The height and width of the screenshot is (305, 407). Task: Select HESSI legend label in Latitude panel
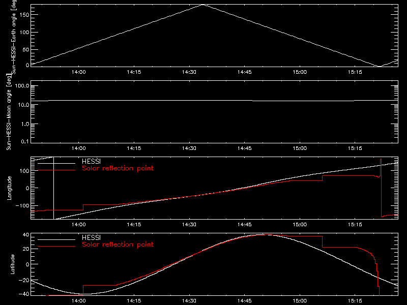coord(91,237)
